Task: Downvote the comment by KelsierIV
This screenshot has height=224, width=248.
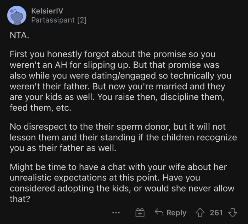Action: [x=233, y=213]
